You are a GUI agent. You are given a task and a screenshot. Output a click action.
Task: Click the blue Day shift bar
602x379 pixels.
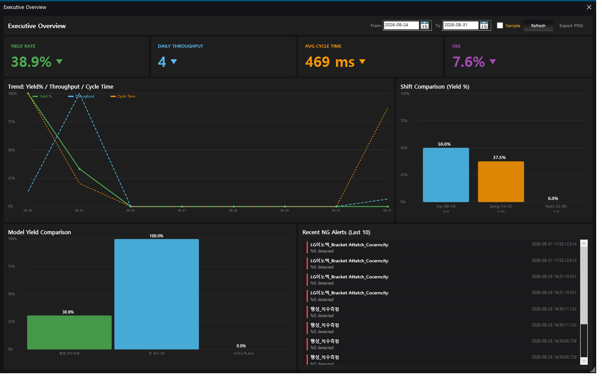click(446, 175)
